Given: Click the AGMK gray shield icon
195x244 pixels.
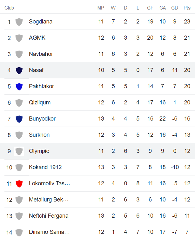Looking at the screenshot, I should point(19,38).
